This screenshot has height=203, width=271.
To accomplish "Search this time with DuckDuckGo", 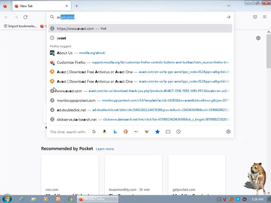I will pyautogui.click(x=126, y=132).
